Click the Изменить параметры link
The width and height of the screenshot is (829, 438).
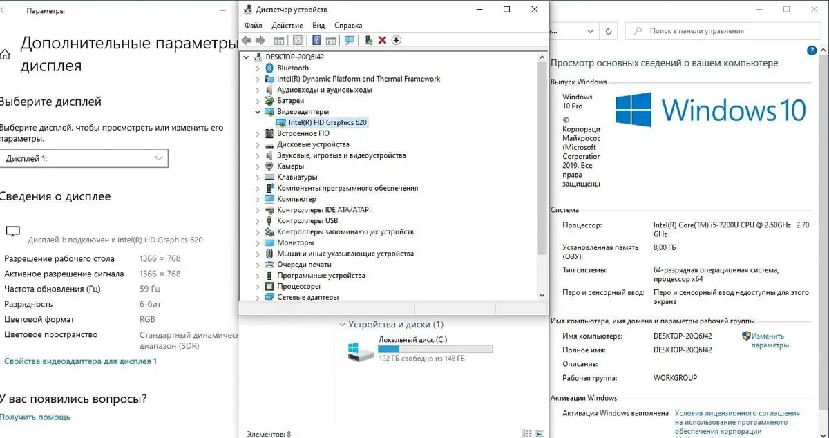[x=768, y=341]
